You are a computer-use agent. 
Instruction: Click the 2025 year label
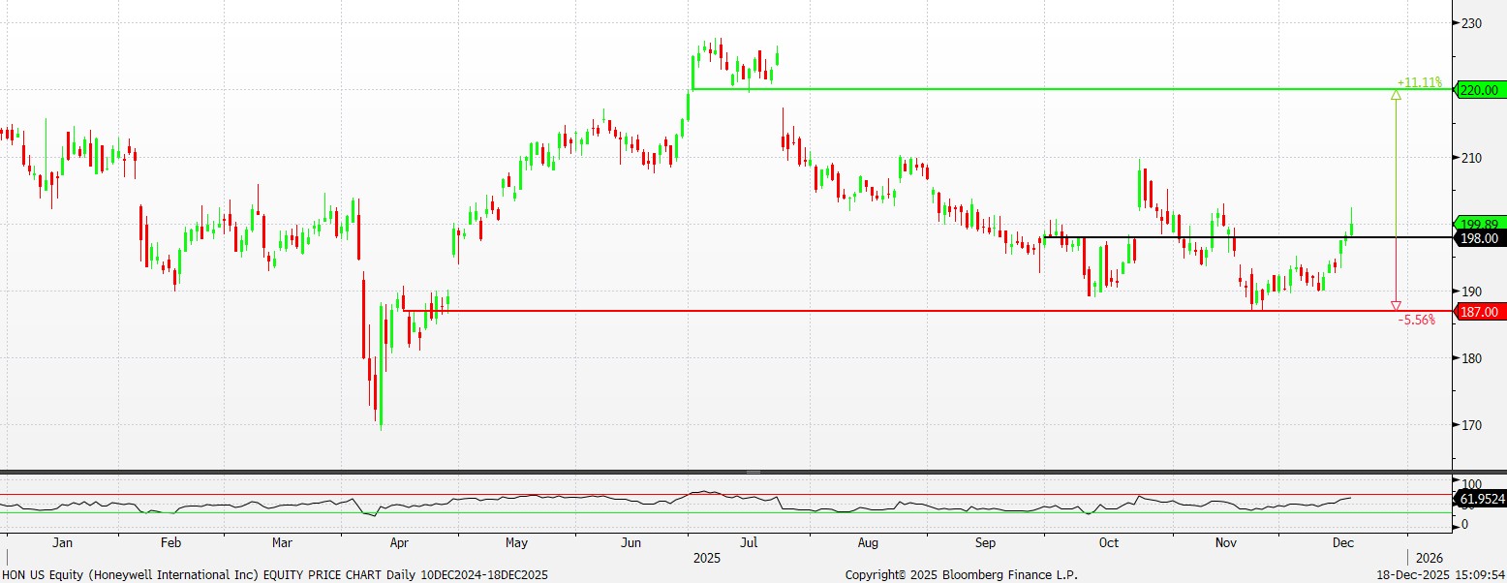pos(707,559)
